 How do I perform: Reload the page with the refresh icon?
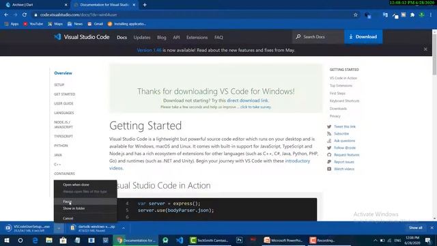(x=25, y=15)
